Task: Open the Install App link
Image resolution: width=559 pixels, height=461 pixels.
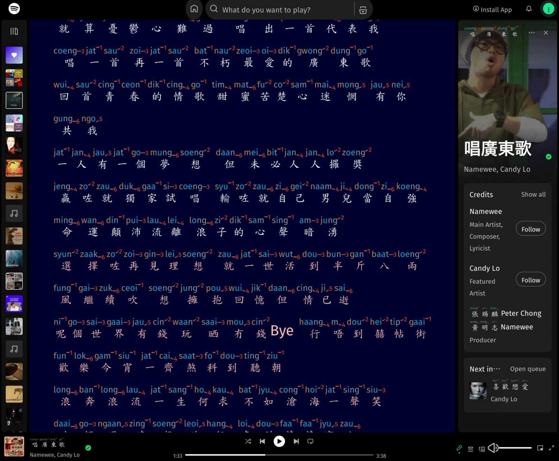Action: coord(492,9)
